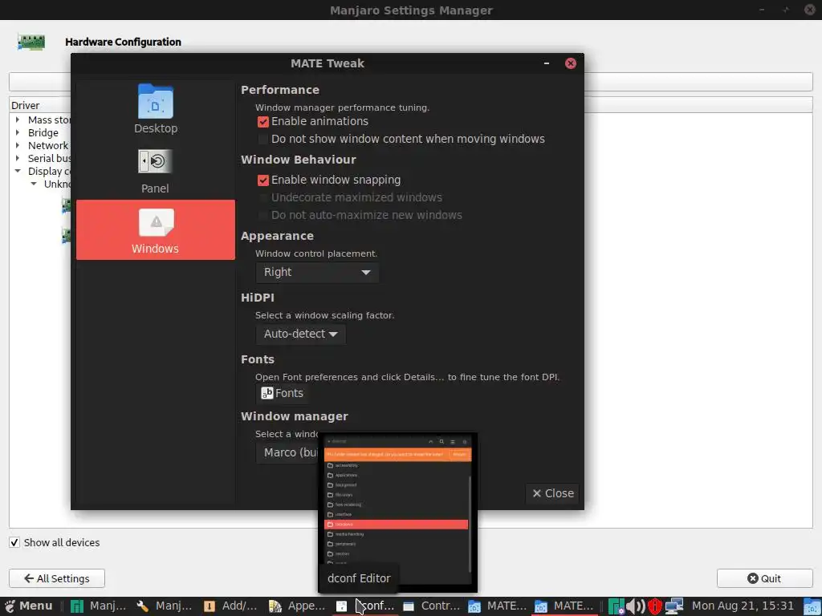Switch to Contr... taskbar window

[x=431, y=606]
